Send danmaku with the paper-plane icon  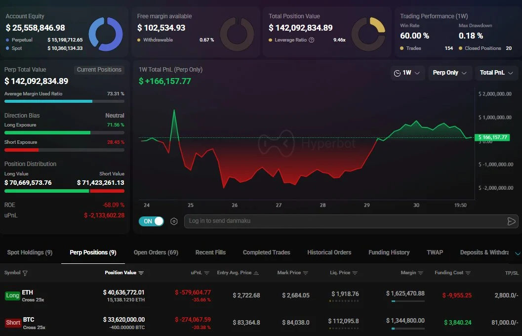pos(511,221)
